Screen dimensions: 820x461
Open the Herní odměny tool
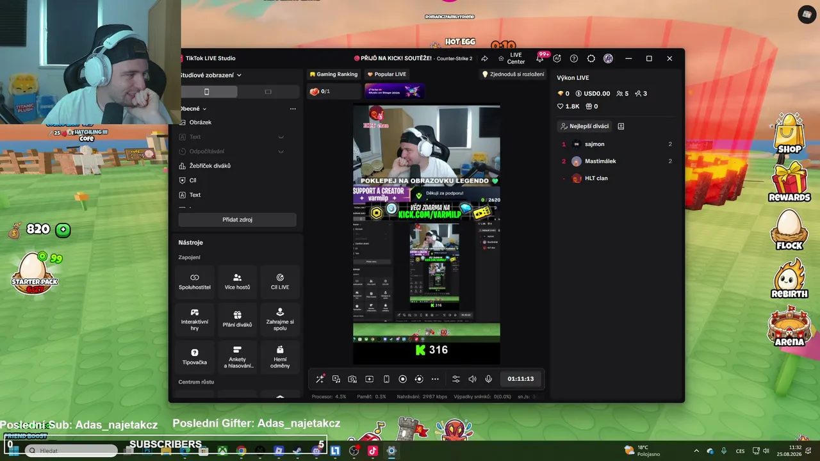(x=280, y=357)
